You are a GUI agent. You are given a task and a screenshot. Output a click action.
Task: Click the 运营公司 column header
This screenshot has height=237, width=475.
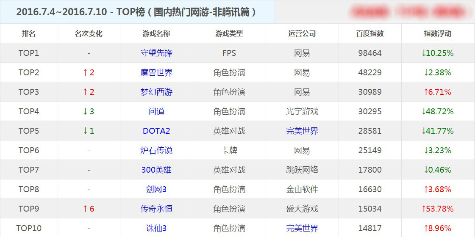[x=302, y=33]
